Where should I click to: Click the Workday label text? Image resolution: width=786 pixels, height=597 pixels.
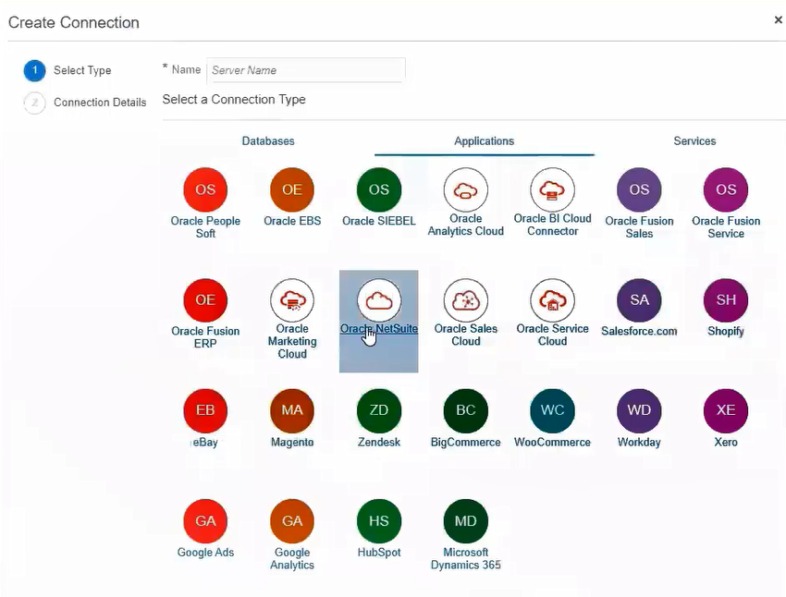click(639, 443)
